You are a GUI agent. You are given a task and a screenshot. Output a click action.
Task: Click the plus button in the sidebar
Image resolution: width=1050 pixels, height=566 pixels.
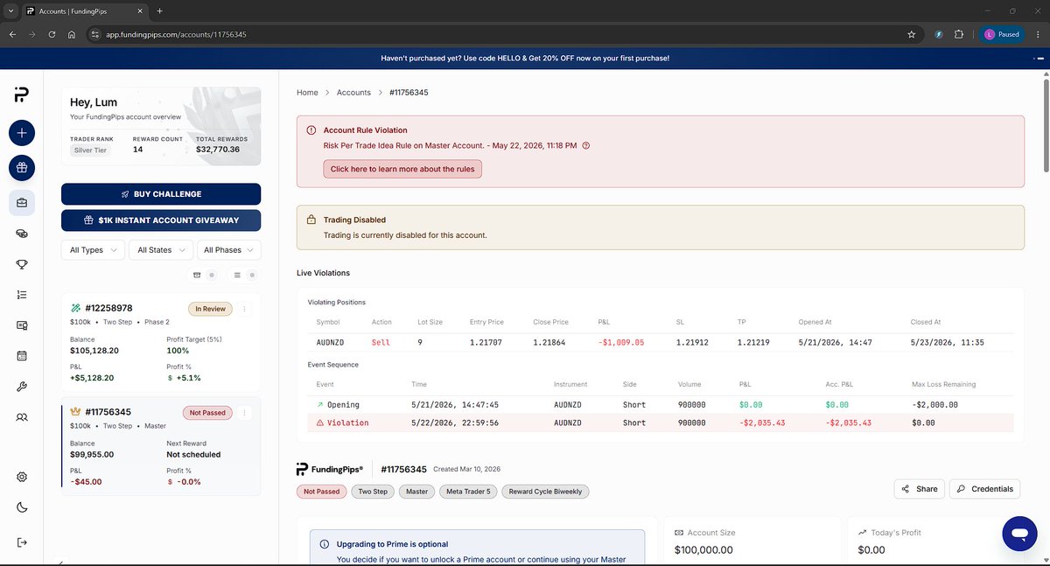[22, 133]
